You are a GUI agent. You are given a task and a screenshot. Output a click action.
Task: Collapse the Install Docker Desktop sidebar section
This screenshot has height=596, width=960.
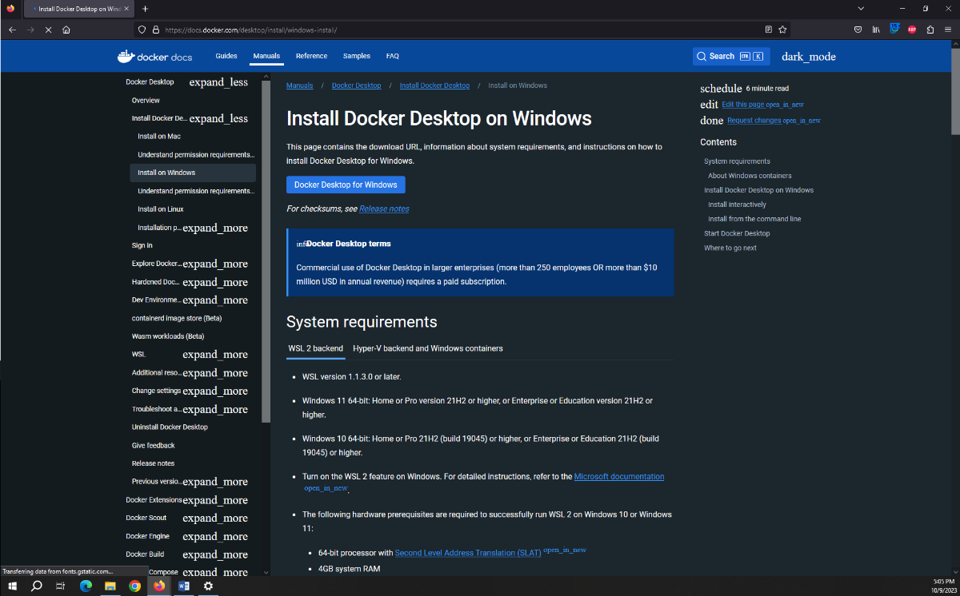pos(218,118)
